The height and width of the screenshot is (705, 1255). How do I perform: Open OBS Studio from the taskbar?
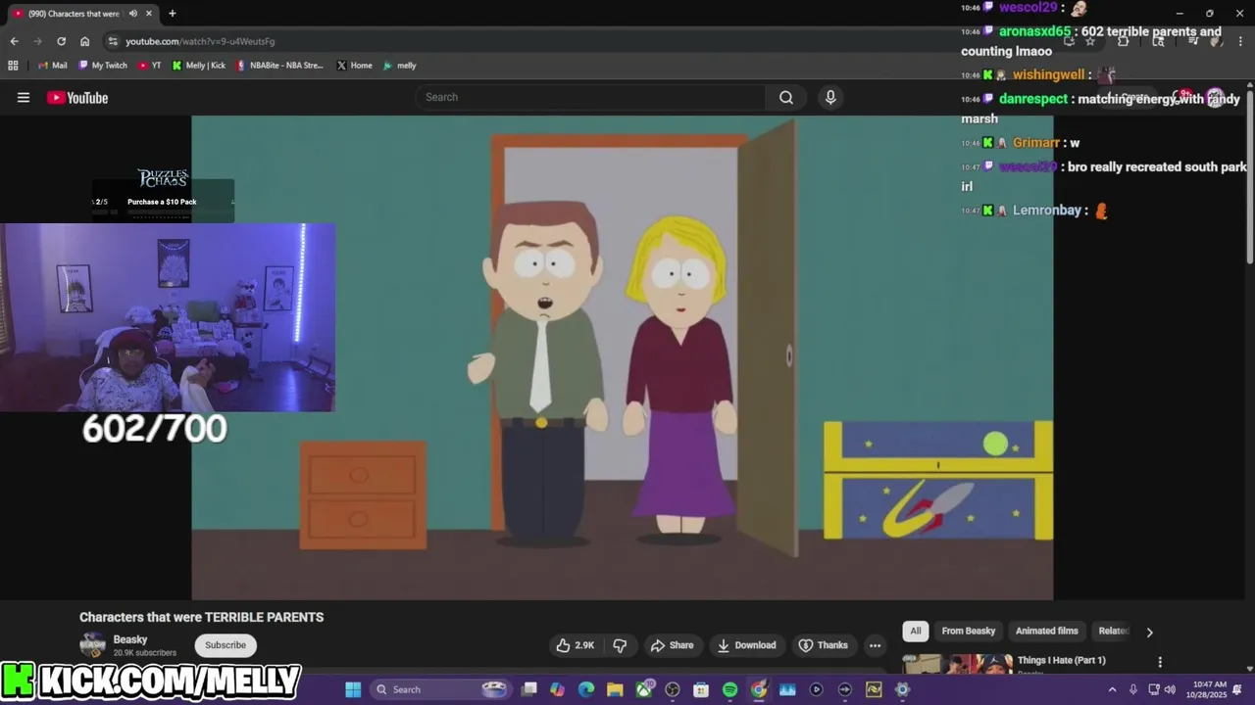[673, 689]
